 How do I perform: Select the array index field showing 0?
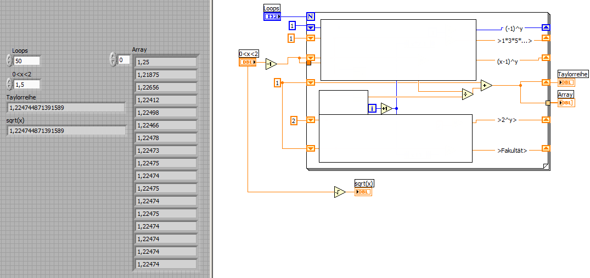point(124,59)
